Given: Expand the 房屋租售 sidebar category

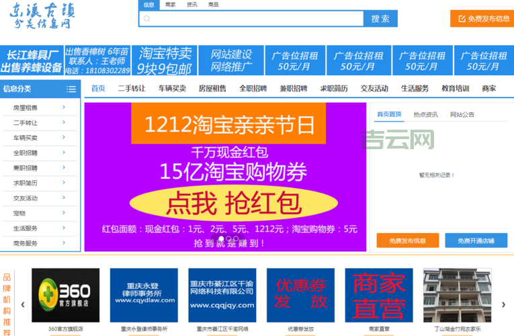Looking at the screenshot, I should pyautogui.click(x=40, y=108).
